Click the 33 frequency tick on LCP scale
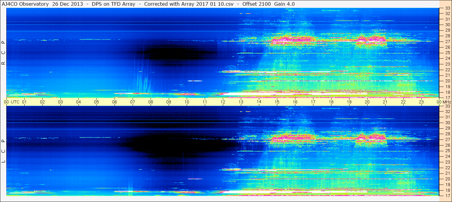 (447, 106)
